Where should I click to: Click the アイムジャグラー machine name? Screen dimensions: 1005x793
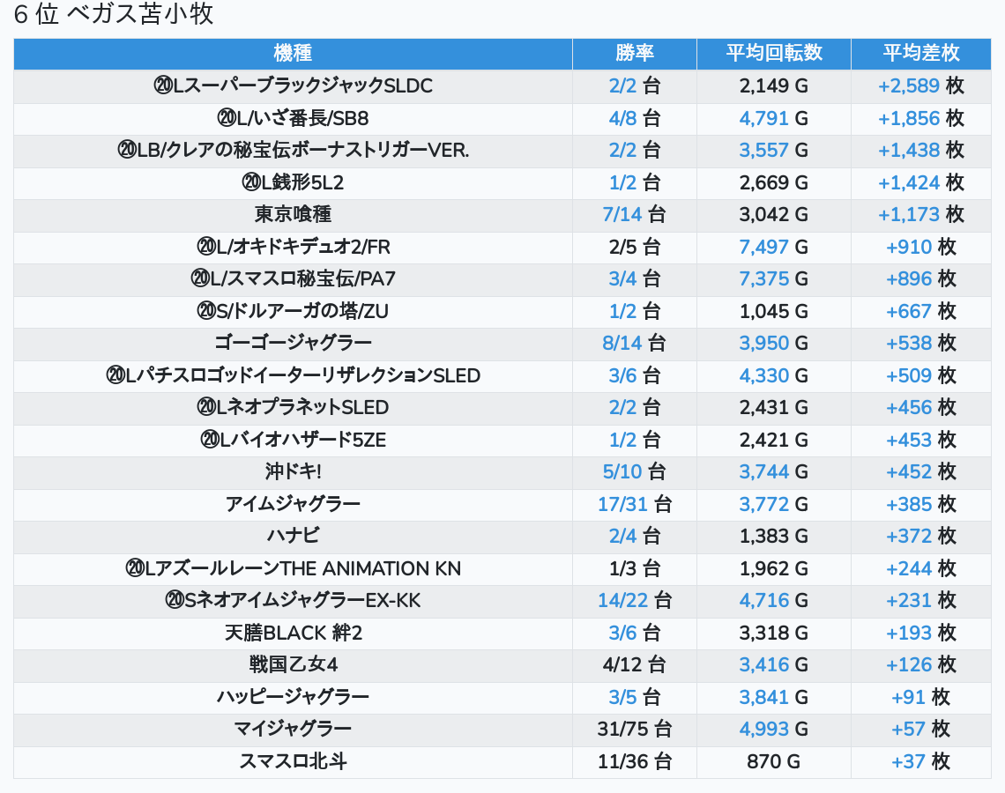tap(293, 504)
